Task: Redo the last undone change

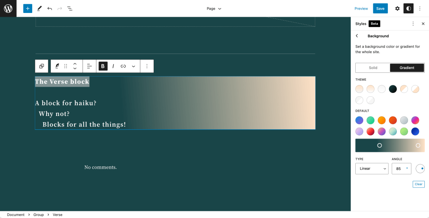Action: [59, 8]
